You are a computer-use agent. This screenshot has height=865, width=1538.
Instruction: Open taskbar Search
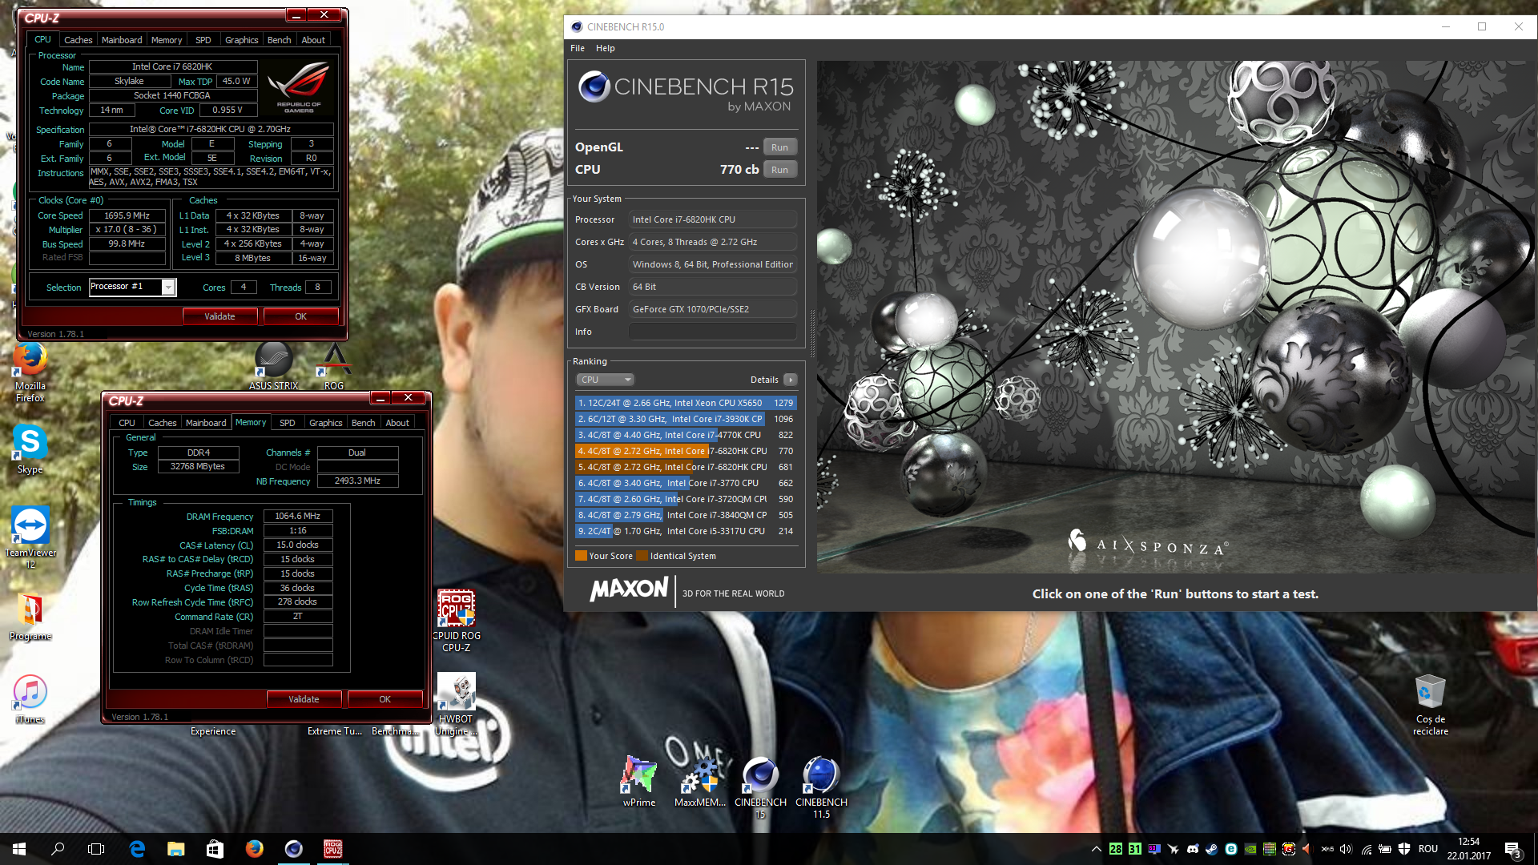click(58, 849)
